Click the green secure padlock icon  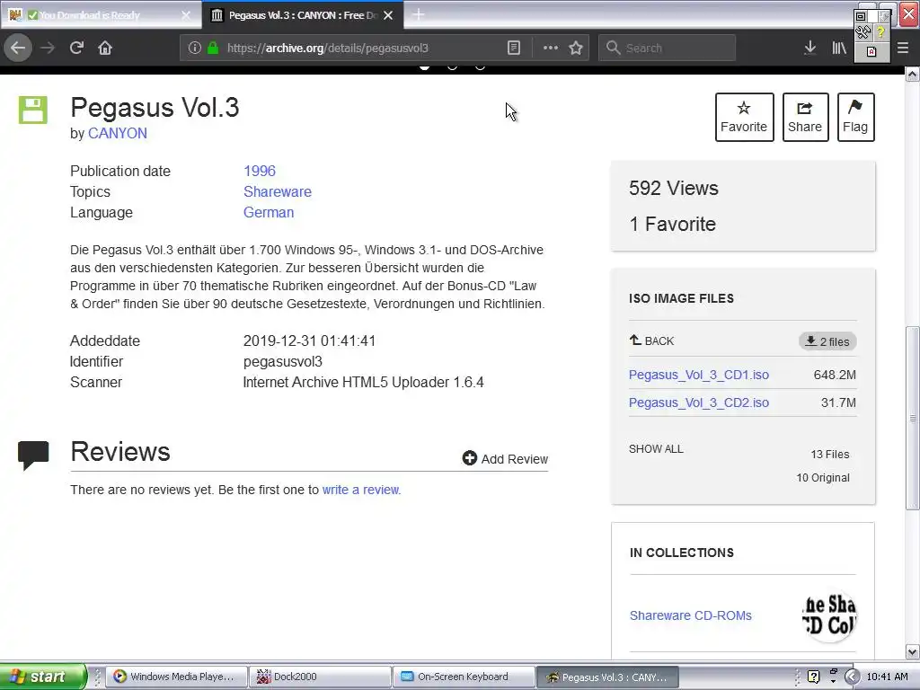(213, 48)
